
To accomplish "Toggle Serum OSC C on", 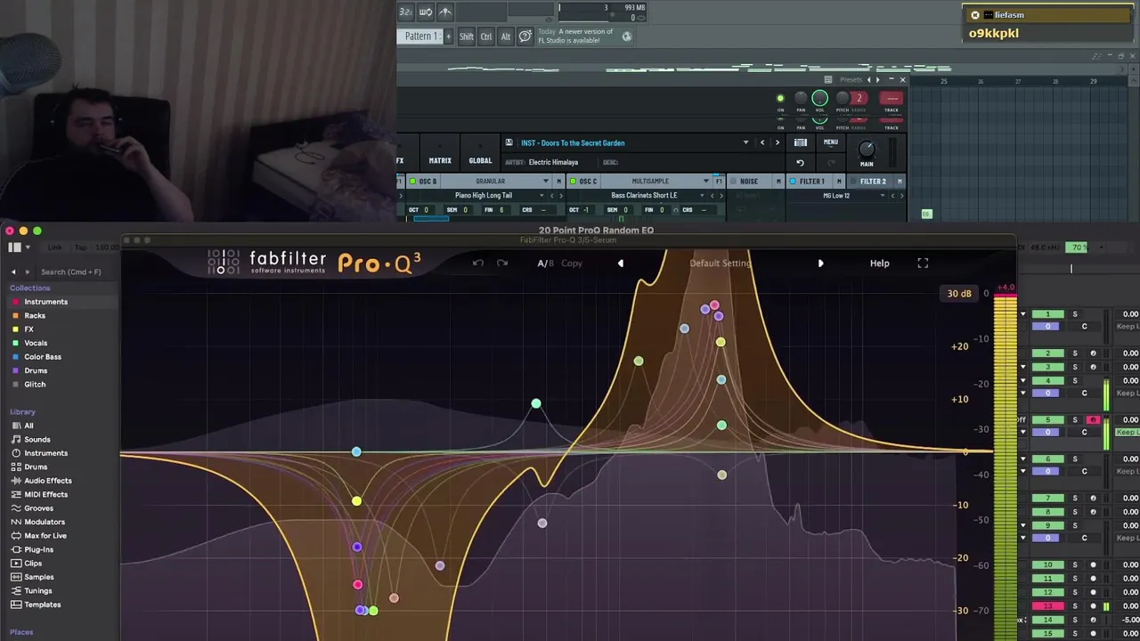I will tap(573, 182).
